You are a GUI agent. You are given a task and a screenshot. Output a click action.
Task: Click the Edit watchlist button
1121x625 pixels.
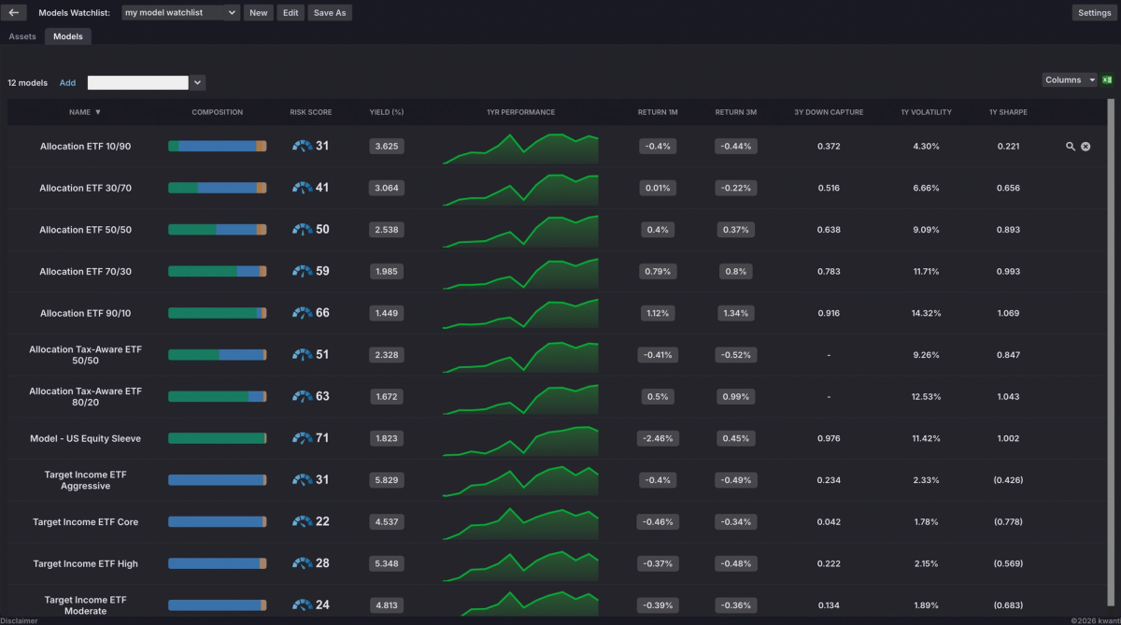click(291, 12)
